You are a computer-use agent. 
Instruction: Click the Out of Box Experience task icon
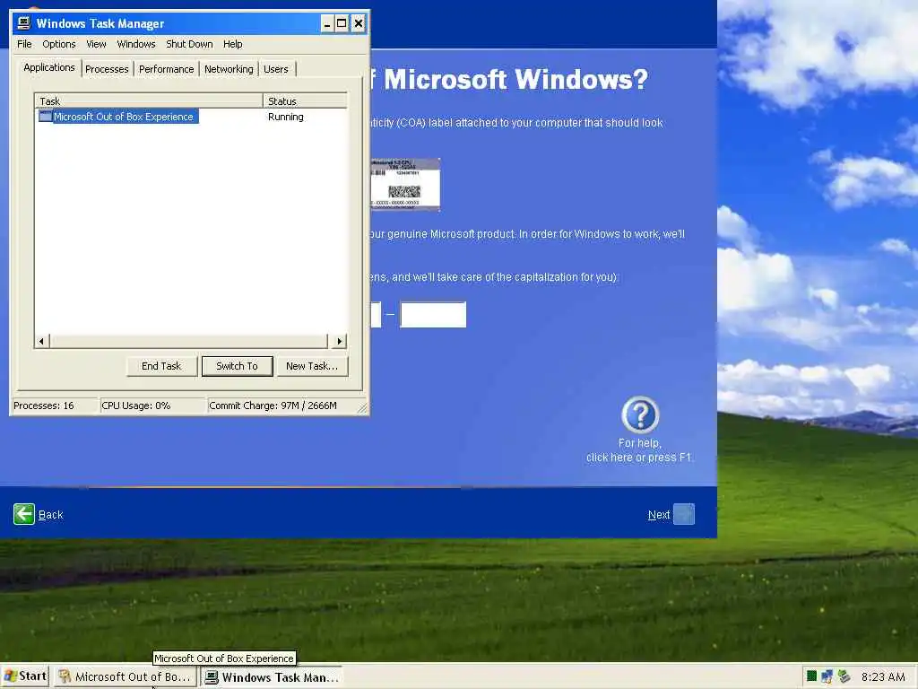[45, 116]
